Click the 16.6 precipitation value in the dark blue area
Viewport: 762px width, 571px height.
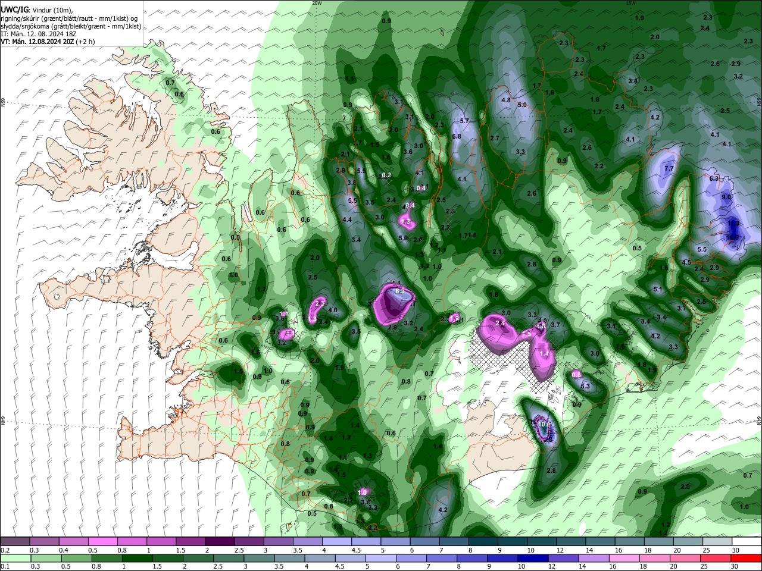(732, 237)
